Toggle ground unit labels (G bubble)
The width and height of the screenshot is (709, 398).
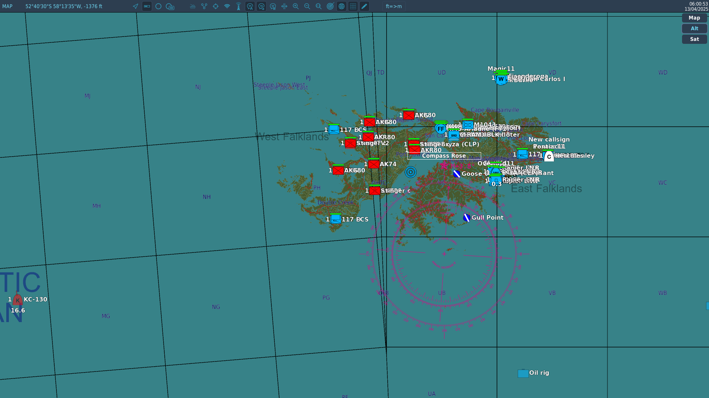261,6
